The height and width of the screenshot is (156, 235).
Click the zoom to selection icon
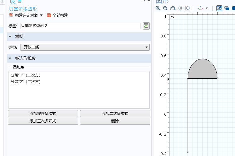tap(180, 8)
